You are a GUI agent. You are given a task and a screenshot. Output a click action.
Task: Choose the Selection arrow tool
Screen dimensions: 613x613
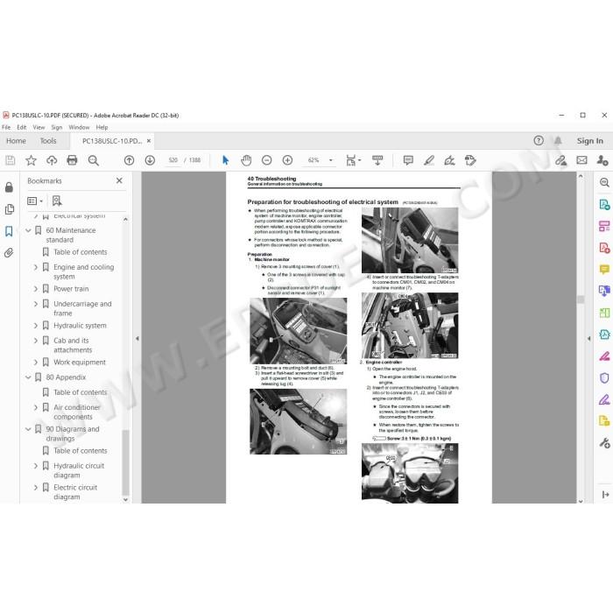pos(225,160)
